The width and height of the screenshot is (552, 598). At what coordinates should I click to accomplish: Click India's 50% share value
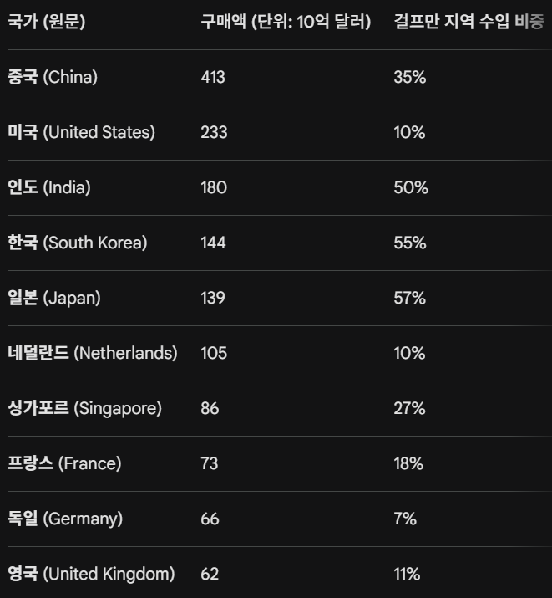click(410, 187)
